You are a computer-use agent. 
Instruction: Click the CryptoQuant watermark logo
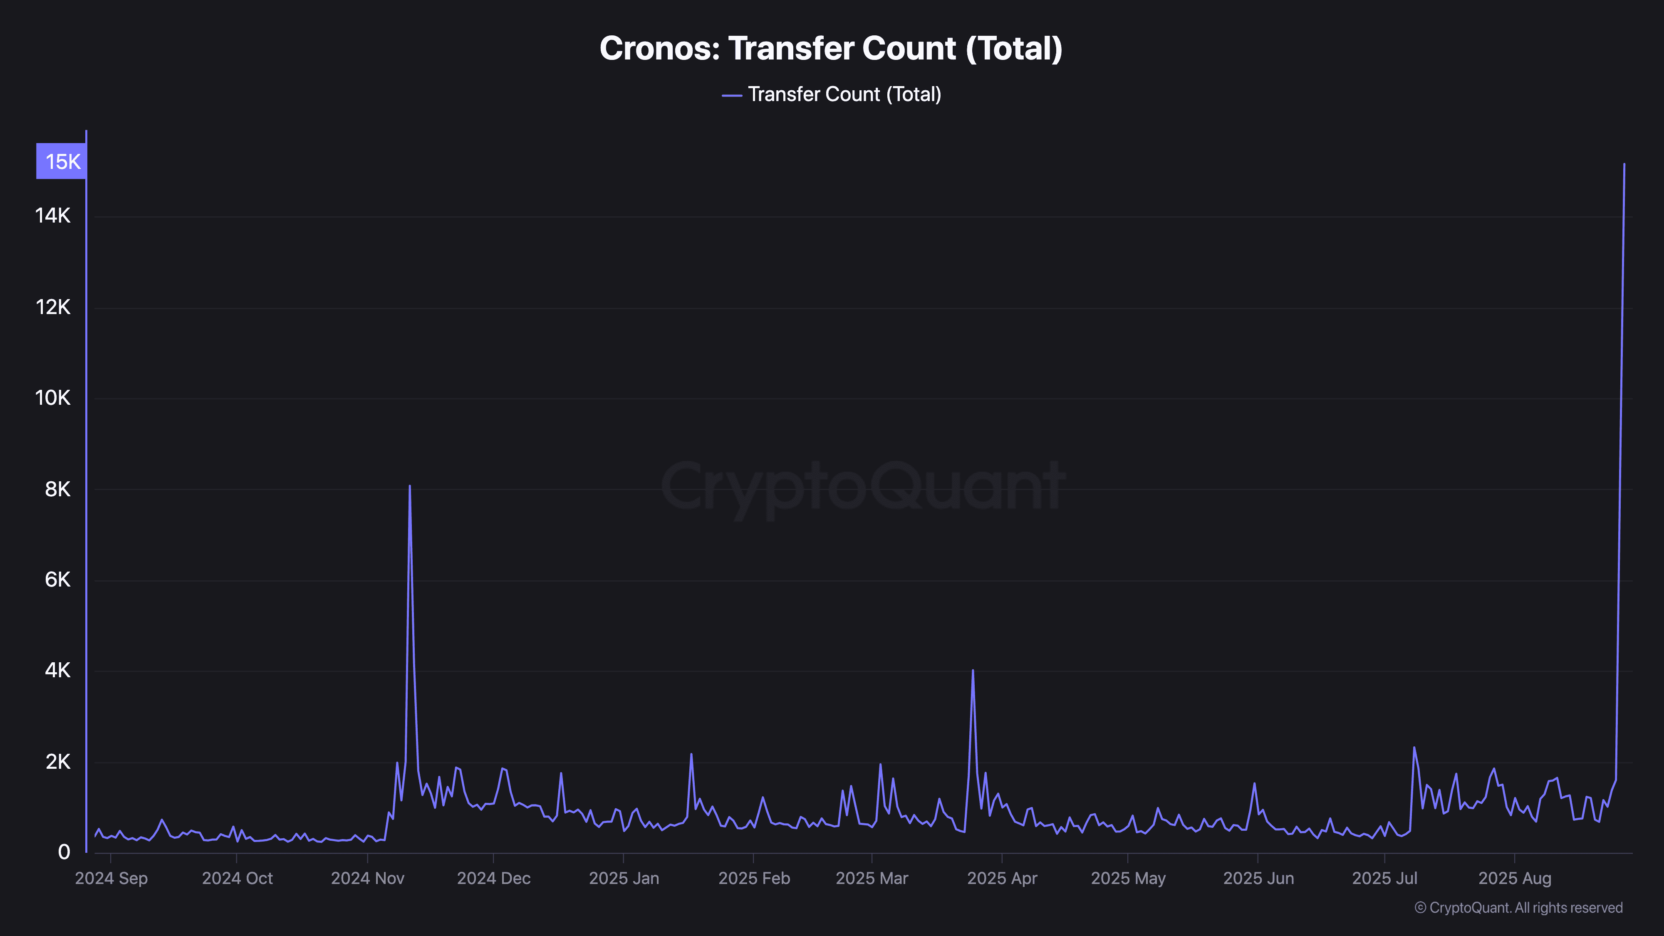point(863,486)
